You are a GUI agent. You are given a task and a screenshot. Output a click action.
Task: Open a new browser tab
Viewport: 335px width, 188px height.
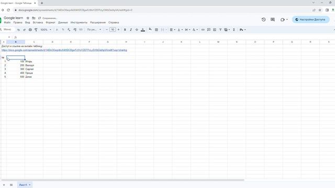(42, 3)
